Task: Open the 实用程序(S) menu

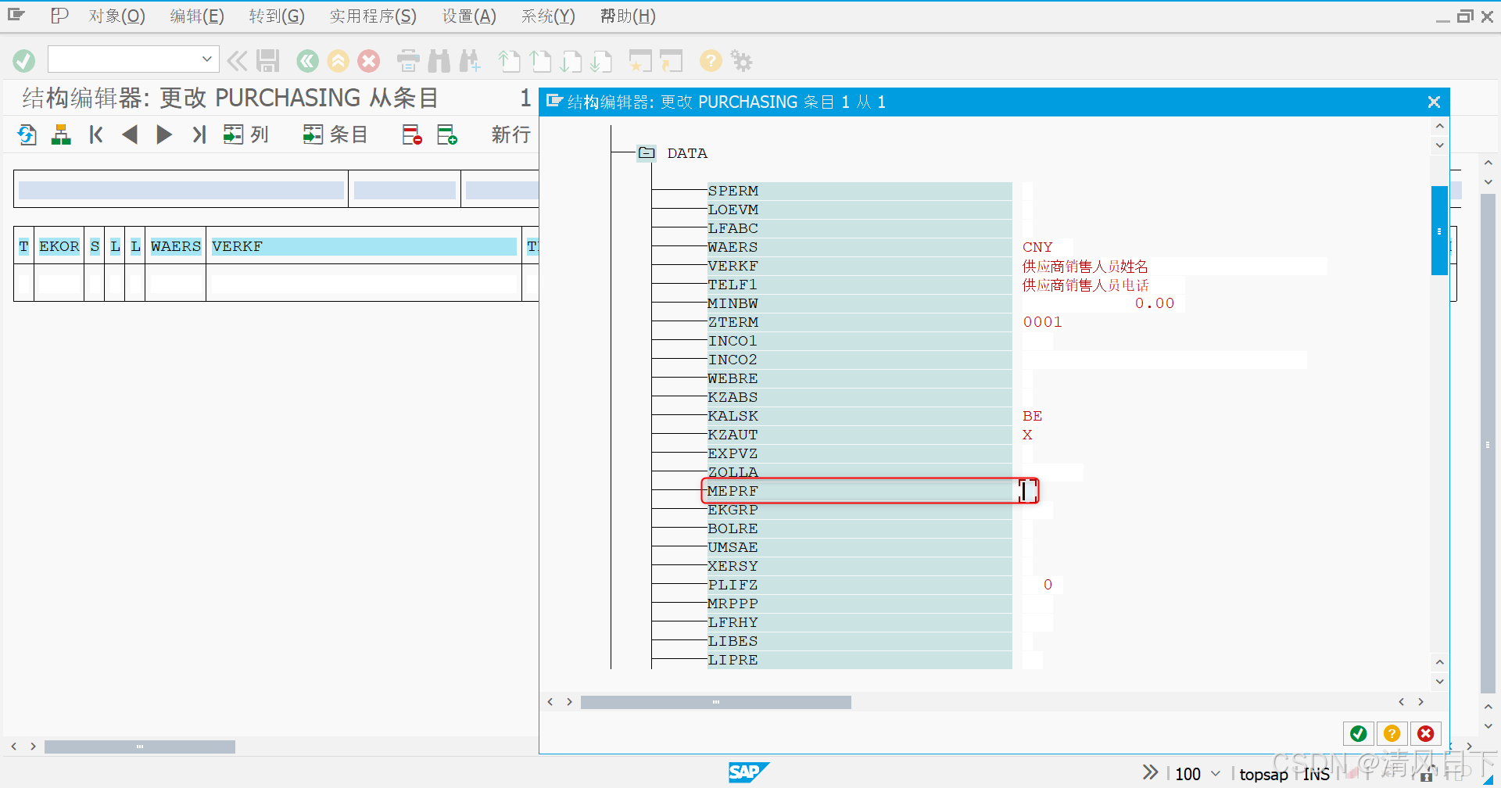Action: (x=373, y=16)
